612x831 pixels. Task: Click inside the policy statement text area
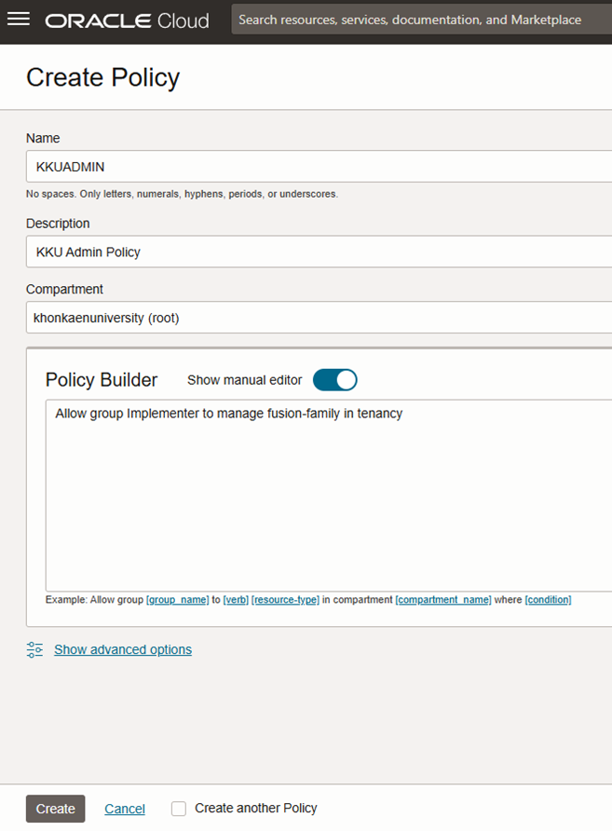(x=329, y=496)
